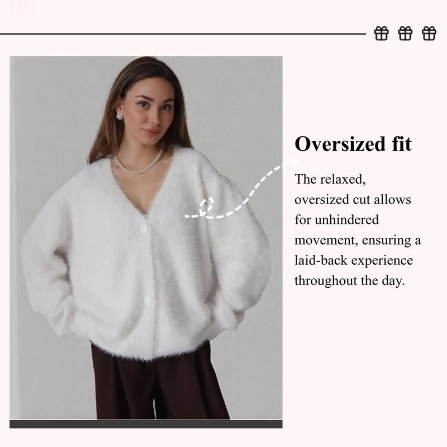Click the dark gray bar below photo
Screen dimensions: 447x447
point(146,424)
